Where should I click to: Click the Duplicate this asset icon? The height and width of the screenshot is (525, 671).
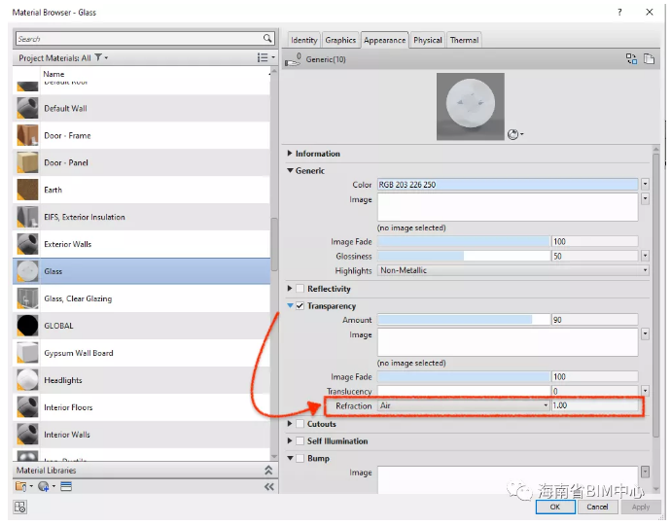point(649,59)
